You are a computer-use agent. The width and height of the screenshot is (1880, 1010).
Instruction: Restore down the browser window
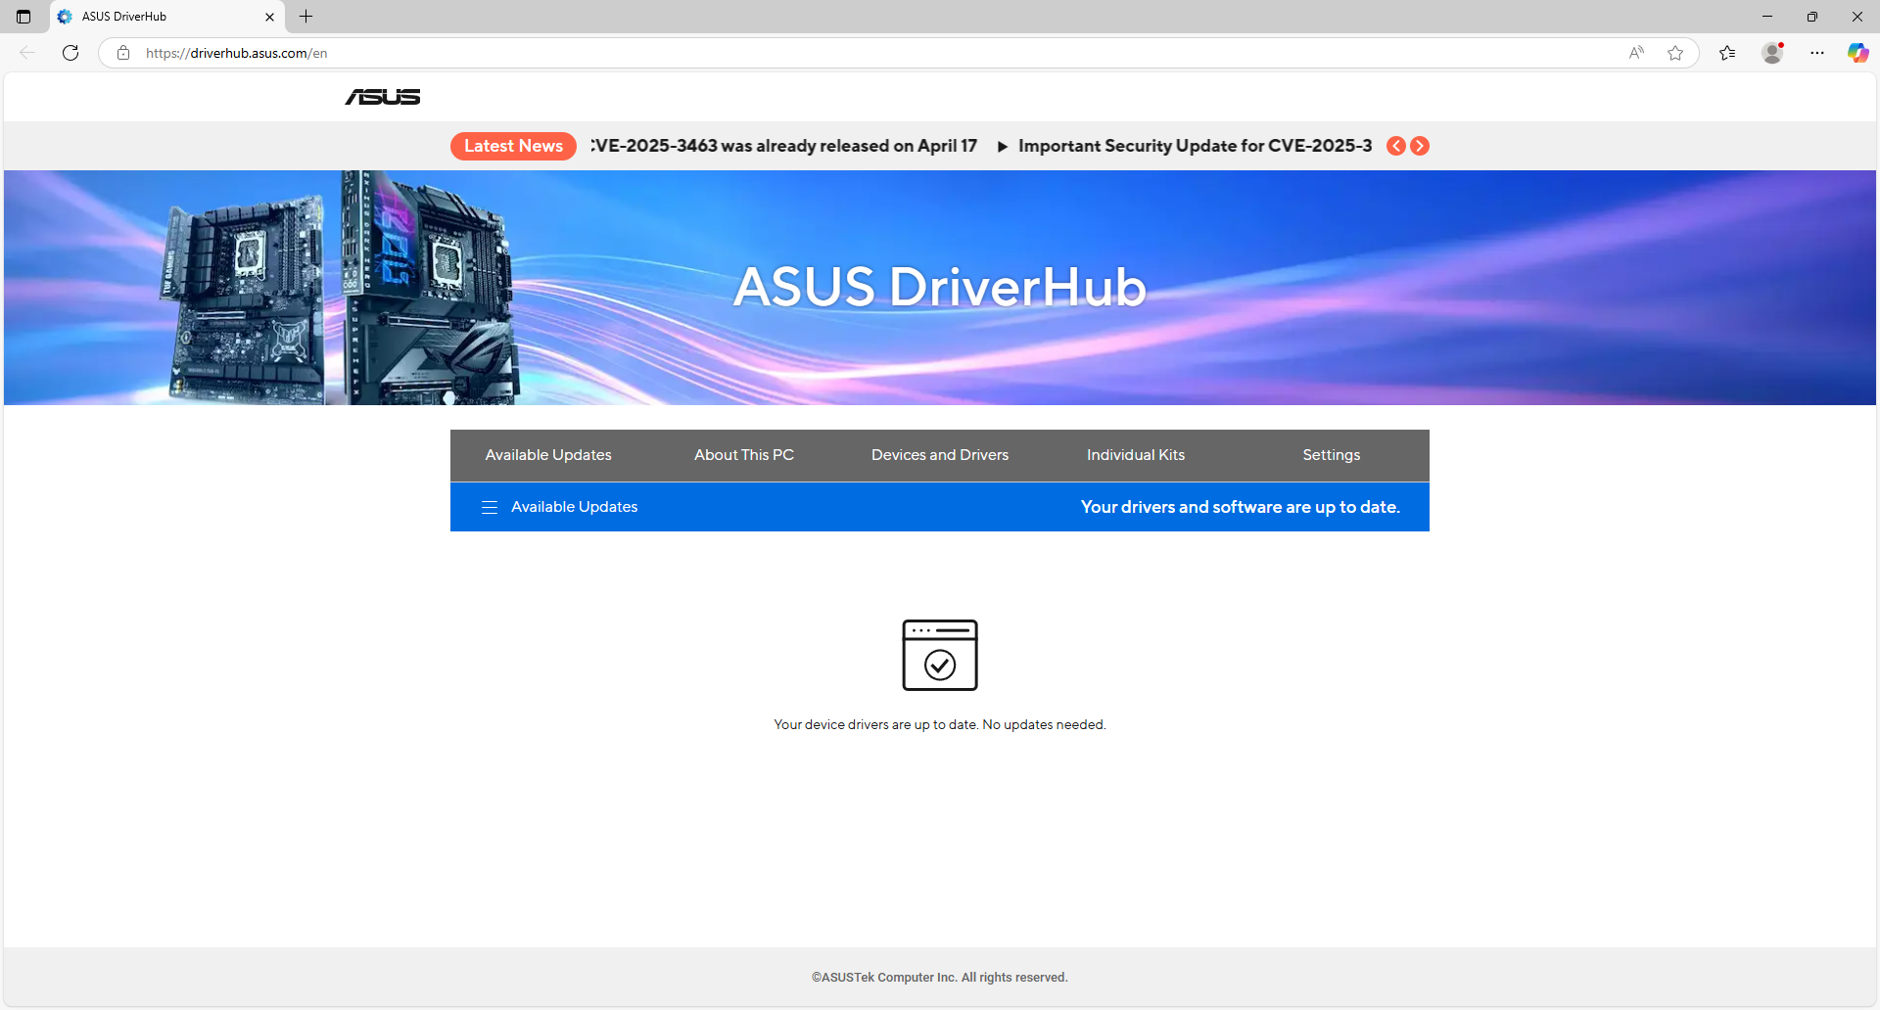[1812, 17]
